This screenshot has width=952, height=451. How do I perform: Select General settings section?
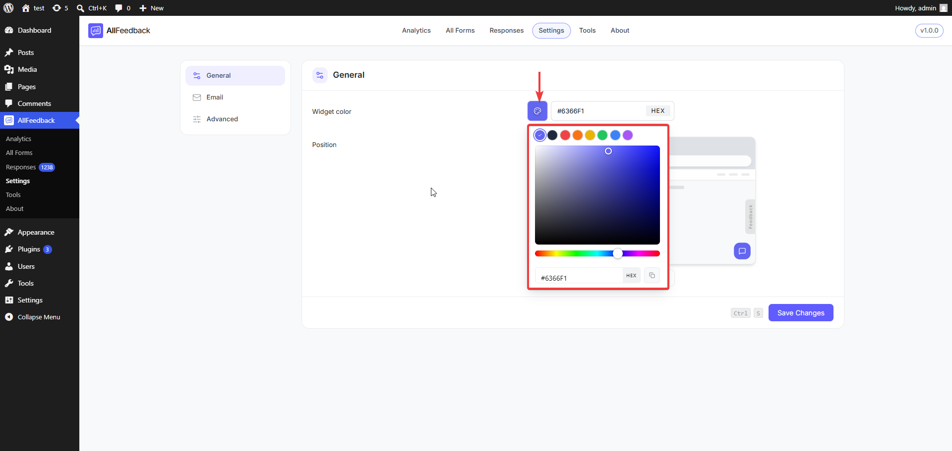tap(235, 76)
